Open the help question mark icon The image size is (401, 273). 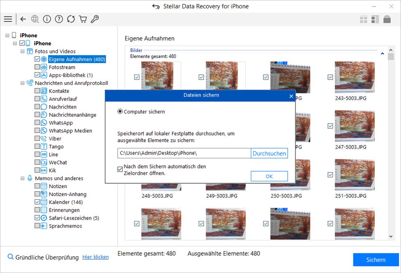(x=59, y=19)
